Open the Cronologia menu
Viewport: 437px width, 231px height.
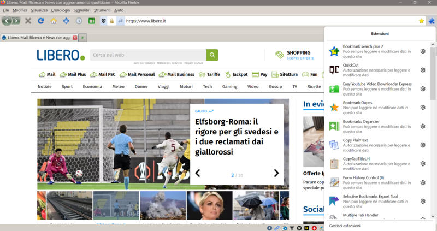pyautogui.click(x=61, y=10)
